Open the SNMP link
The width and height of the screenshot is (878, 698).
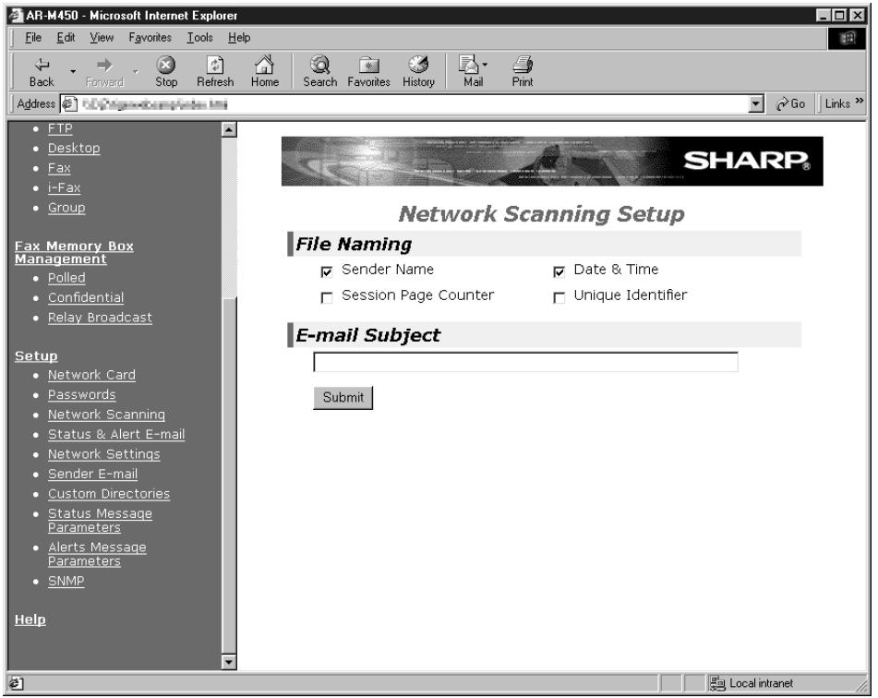(x=66, y=581)
